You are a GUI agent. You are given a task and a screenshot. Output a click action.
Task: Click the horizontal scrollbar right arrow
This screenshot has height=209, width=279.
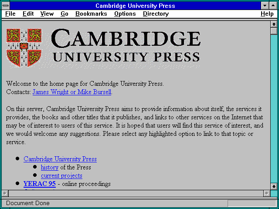[x=267, y=193]
